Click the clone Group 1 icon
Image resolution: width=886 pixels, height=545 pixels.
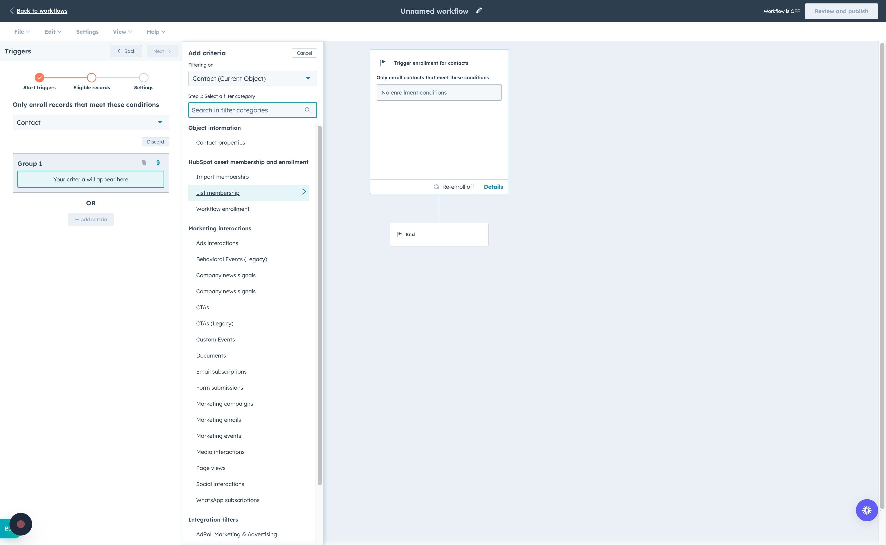144,162
